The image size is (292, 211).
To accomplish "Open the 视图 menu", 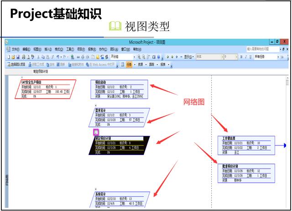I will [x=37, y=49].
